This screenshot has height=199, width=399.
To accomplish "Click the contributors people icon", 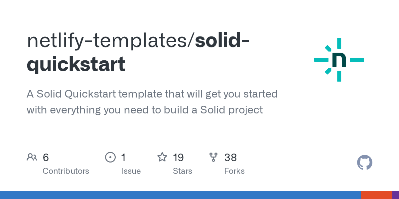I will pos(32,157).
